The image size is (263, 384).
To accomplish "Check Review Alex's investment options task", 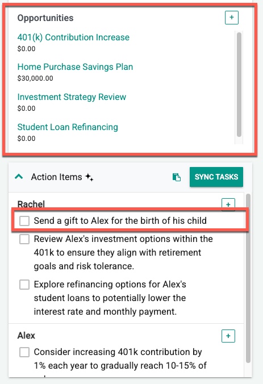I will click(x=24, y=239).
